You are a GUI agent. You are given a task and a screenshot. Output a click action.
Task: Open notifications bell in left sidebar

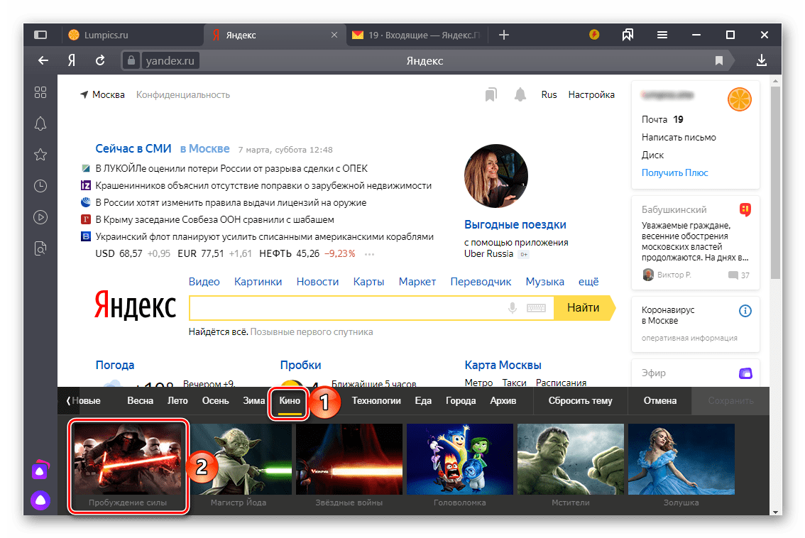[x=40, y=123]
